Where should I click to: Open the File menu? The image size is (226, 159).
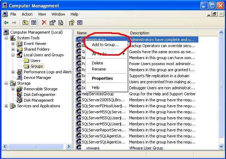click(13, 14)
